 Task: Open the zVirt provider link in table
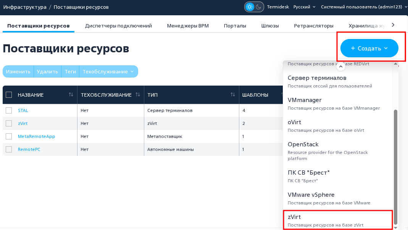23,123
